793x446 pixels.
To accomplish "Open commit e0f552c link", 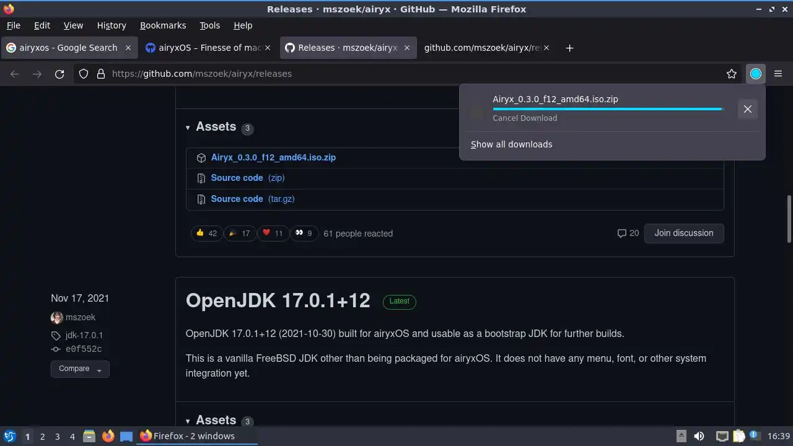I will [84, 349].
